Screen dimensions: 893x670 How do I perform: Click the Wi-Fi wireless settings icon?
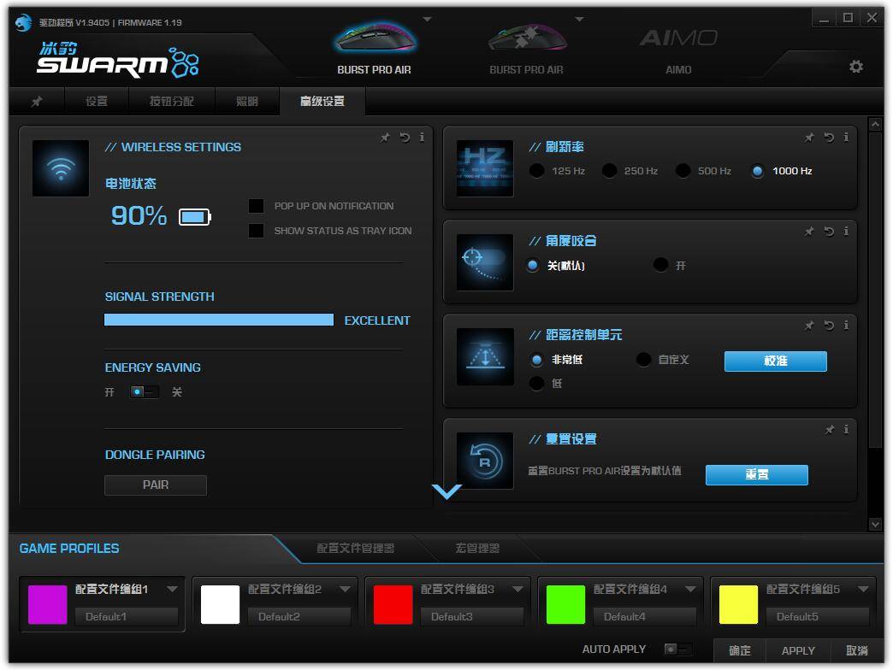point(61,168)
